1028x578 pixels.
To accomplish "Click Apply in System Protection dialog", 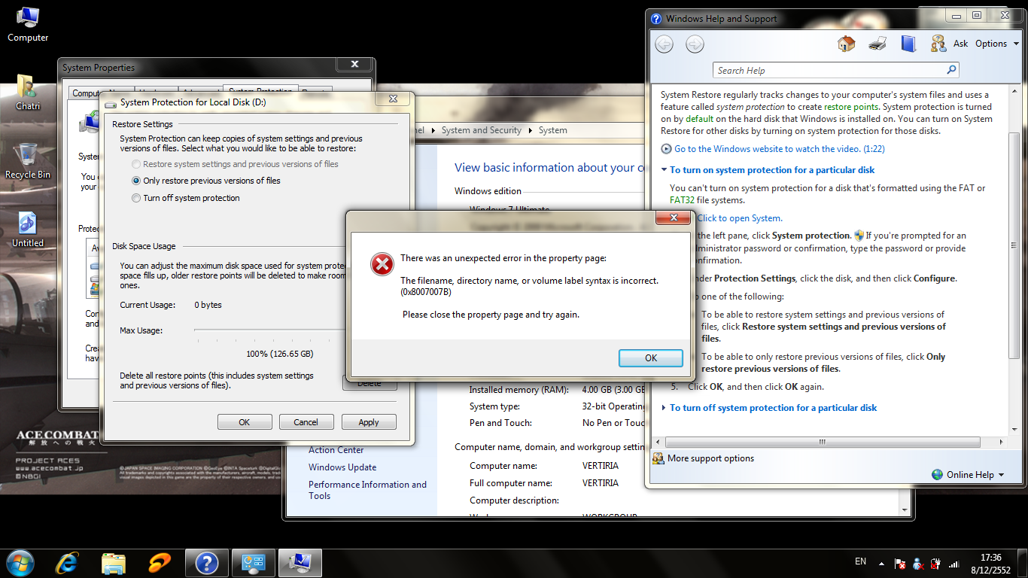I will (369, 422).
